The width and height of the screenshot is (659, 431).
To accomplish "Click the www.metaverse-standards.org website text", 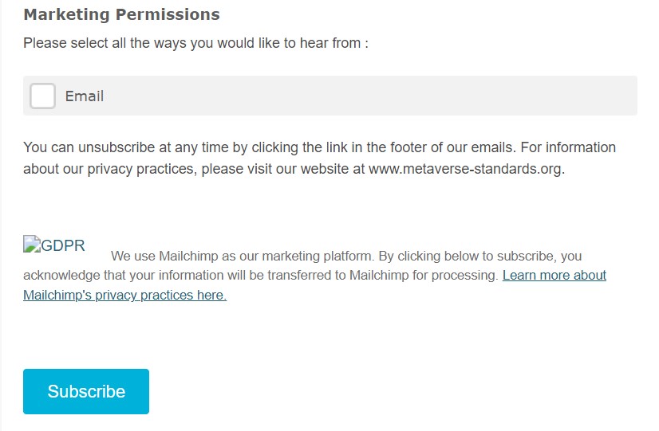I will point(466,169).
